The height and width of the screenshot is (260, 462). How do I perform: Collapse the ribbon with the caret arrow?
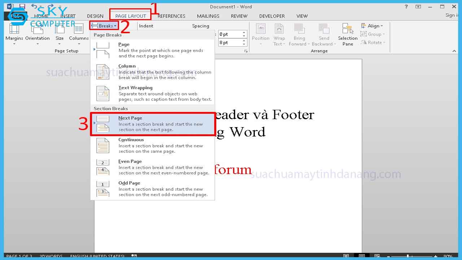point(454,51)
